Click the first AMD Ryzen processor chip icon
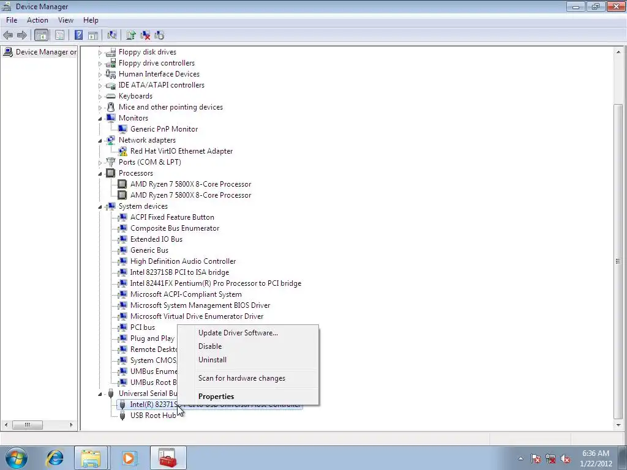The image size is (627, 470). tap(122, 184)
